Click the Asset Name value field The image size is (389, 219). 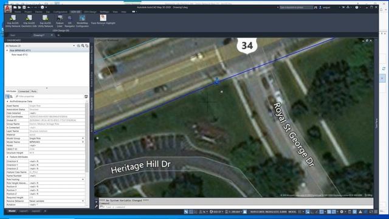tap(57, 106)
